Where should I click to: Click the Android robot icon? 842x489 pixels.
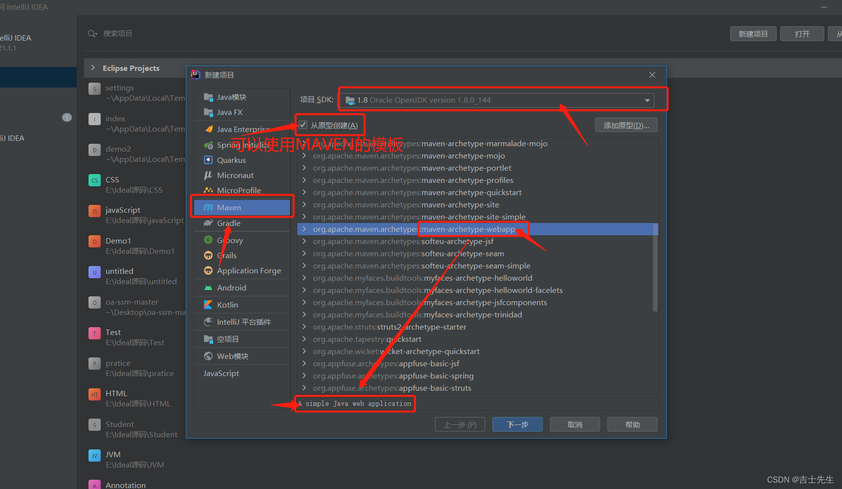tap(208, 288)
